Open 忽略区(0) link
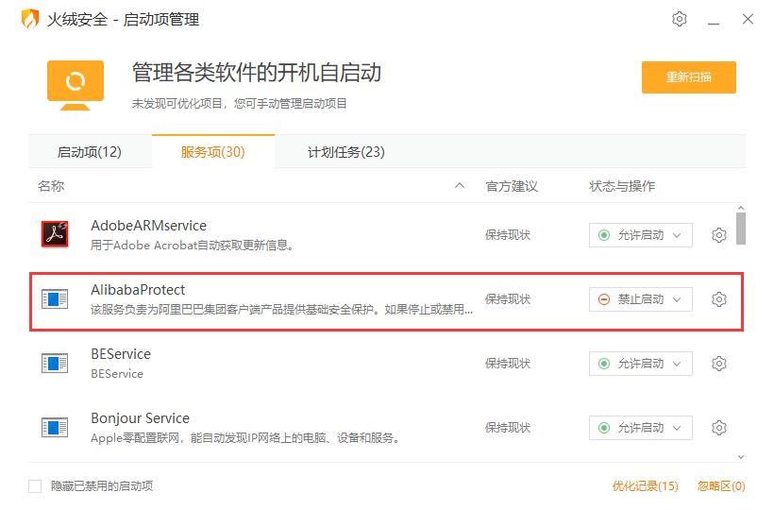 [721, 486]
